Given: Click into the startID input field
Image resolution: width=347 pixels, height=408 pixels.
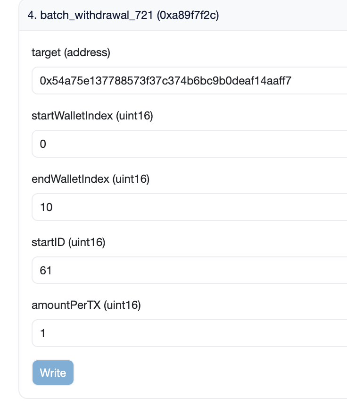Looking at the screenshot, I should click(190, 271).
